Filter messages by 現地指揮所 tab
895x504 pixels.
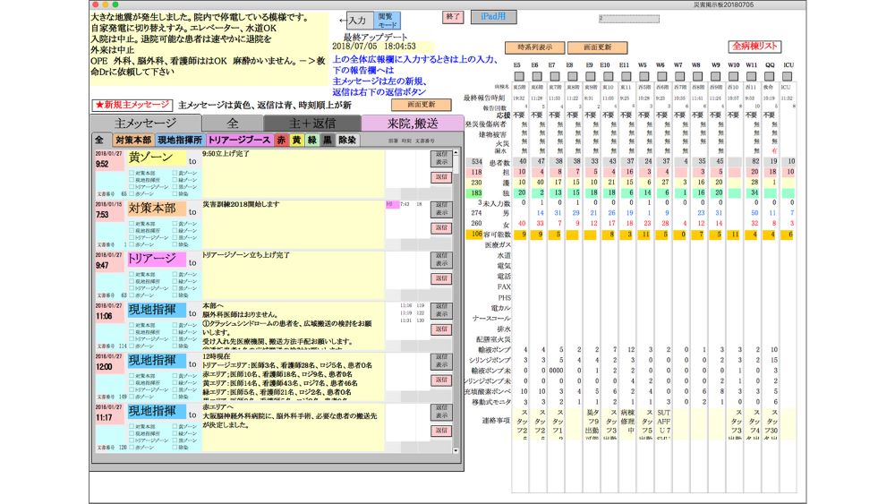click(x=180, y=140)
